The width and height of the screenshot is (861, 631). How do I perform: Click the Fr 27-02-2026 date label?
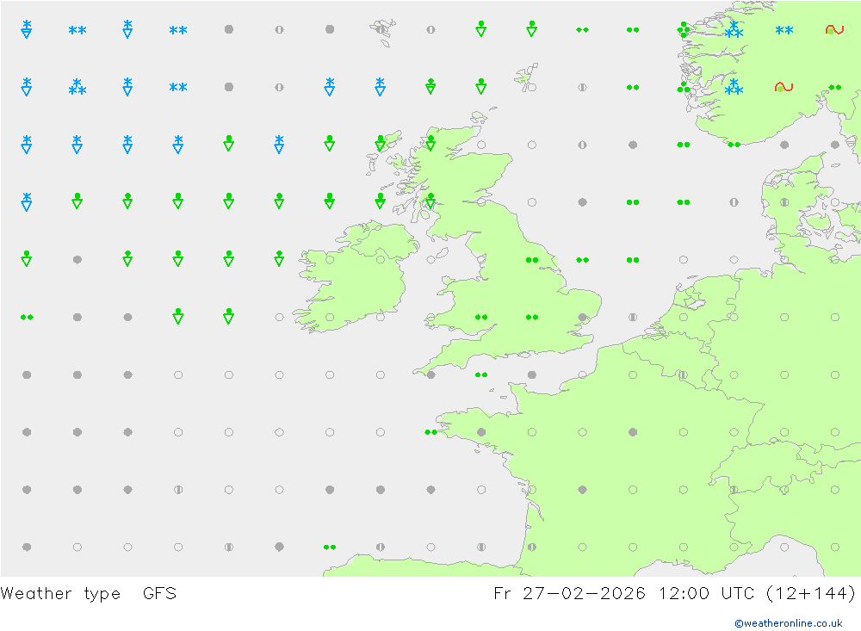coord(568,593)
